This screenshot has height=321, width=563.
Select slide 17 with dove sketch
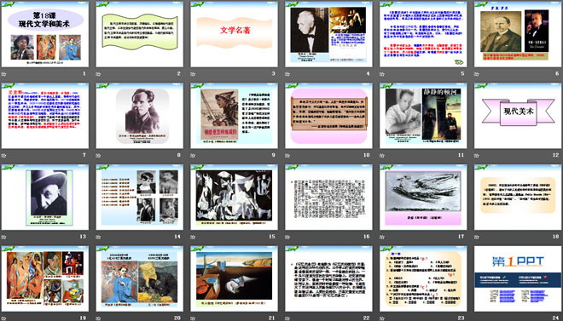pyautogui.click(x=423, y=197)
